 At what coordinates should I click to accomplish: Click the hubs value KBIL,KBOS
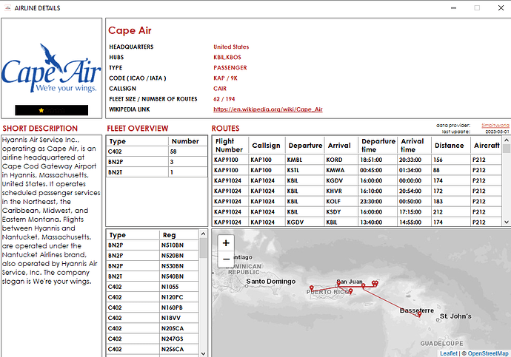(x=227, y=57)
